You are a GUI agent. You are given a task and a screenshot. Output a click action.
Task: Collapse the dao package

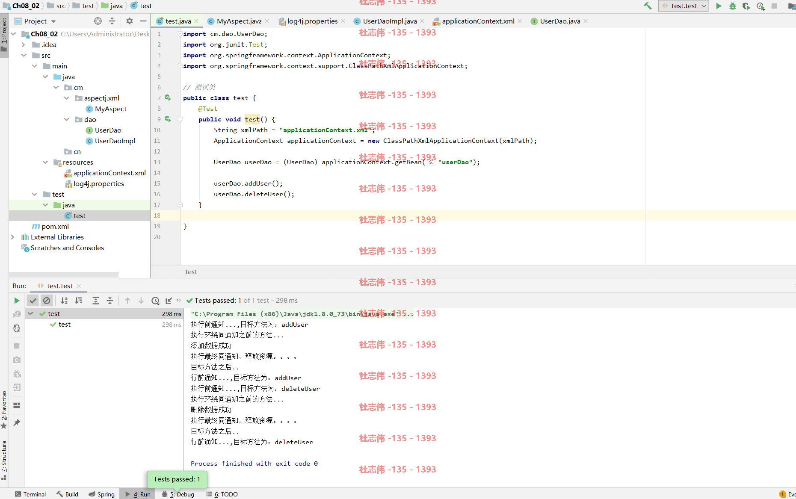67,119
